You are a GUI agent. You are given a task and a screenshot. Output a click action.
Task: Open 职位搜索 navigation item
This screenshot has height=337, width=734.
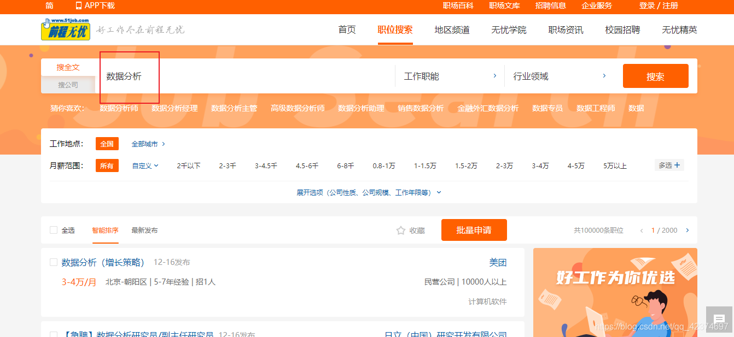(x=395, y=30)
